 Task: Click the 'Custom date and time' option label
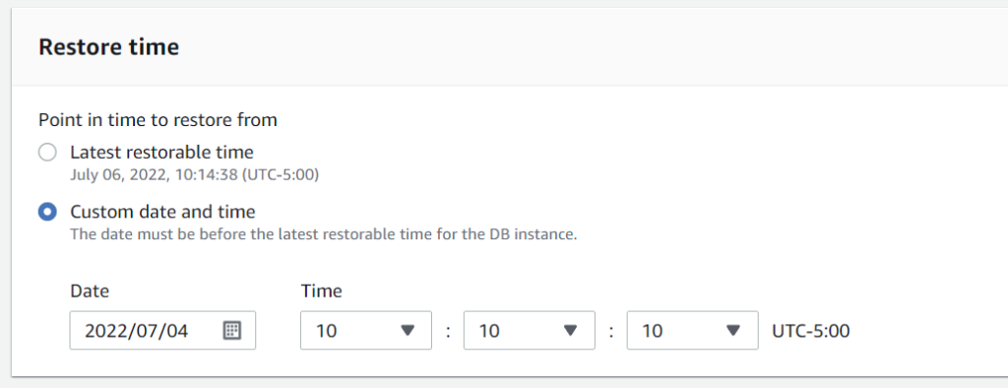[162, 211]
